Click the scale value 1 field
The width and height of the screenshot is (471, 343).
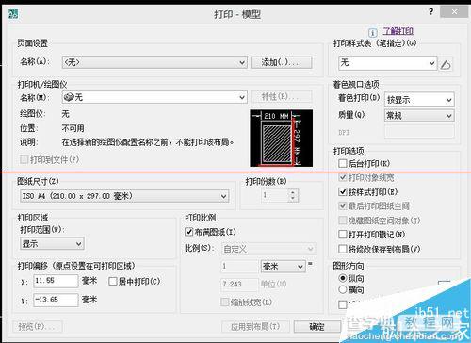pos(239,267)
